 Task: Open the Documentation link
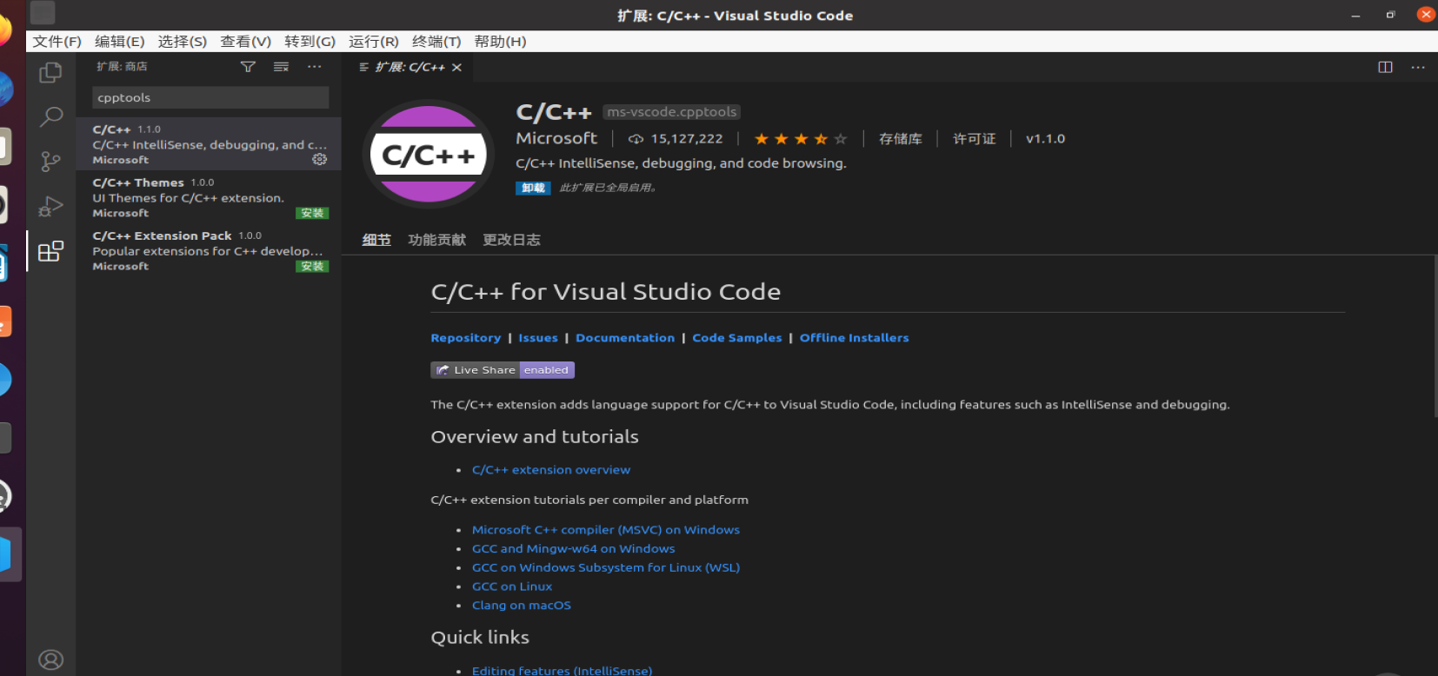[x=625, y=338]
